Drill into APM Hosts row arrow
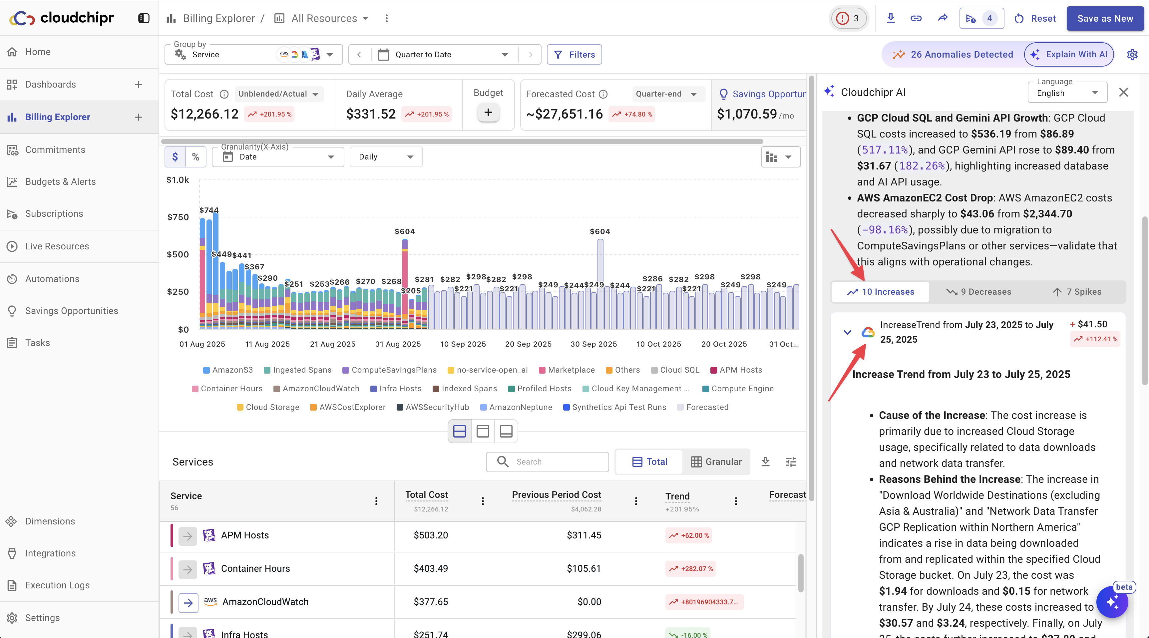Image resolution: width=1149 pixels, height=638 pixels. pos(188,536)
